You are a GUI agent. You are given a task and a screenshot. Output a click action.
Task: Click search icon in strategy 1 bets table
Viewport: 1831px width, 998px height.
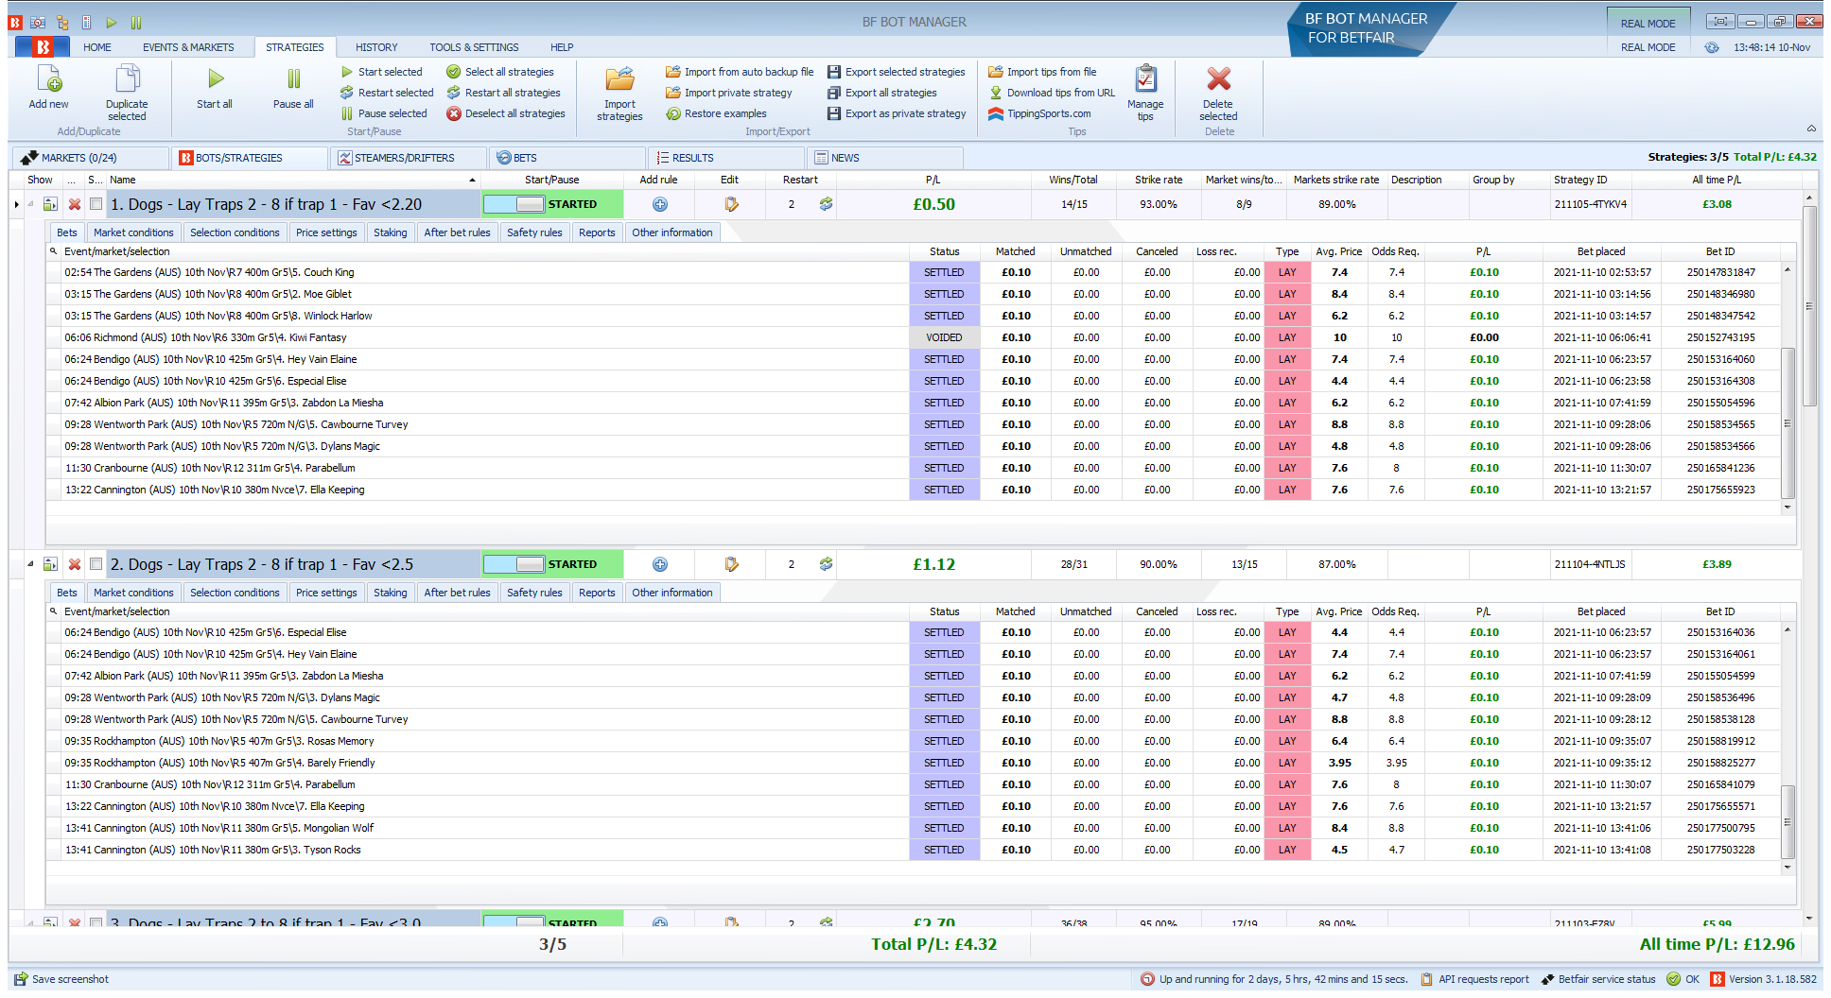pos(54,251)
